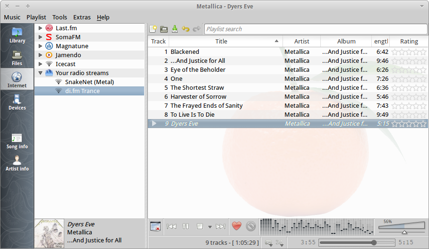Sort playlist by Rating column header

pos(409,41)
